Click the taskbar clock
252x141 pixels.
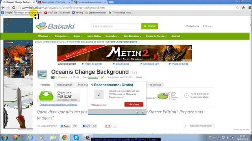[x=242, y=137]
